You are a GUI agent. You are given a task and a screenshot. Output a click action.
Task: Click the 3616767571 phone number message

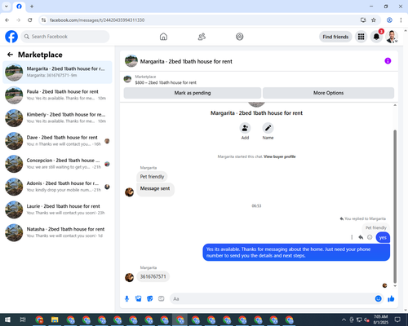tap(153, 276)
